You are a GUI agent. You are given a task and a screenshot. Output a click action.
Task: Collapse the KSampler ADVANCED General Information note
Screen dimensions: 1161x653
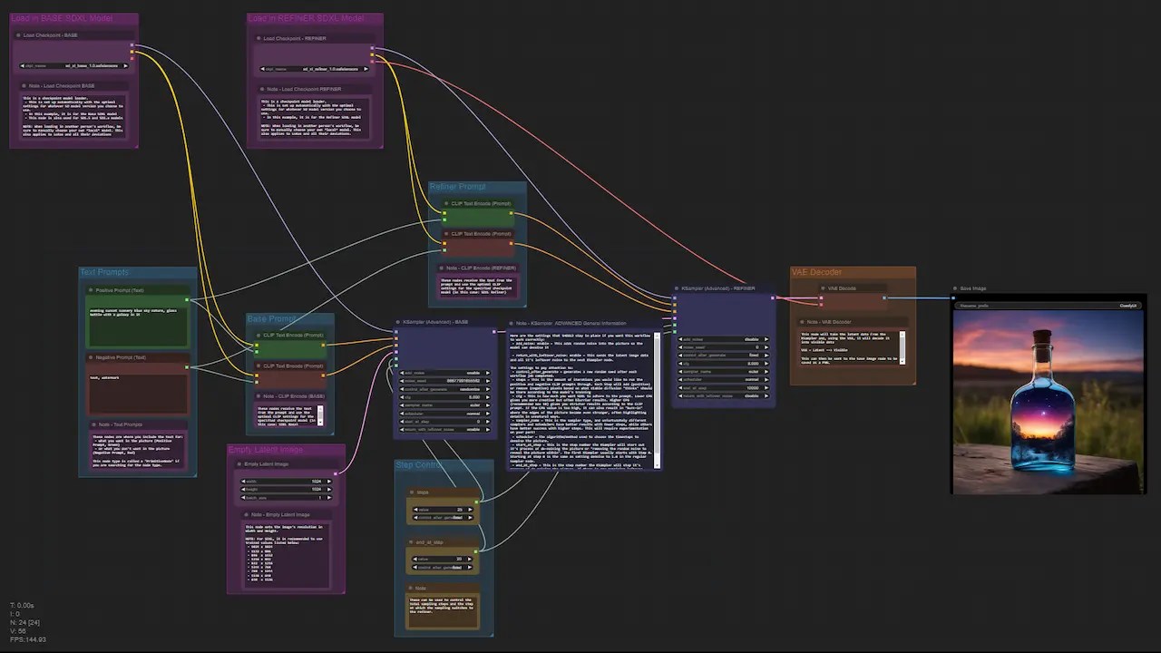511,323
